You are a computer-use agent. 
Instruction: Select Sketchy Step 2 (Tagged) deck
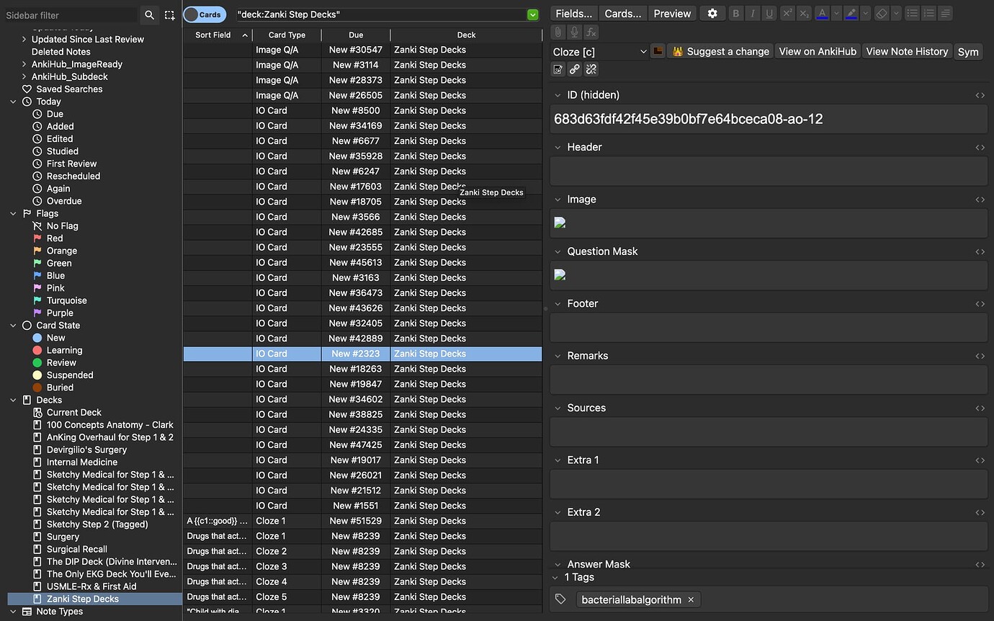tap(97, 524)
